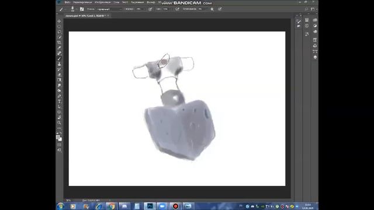Click the zoom percentage field in status bar
This screenshot has width=374, height=210.
[69, 200]
